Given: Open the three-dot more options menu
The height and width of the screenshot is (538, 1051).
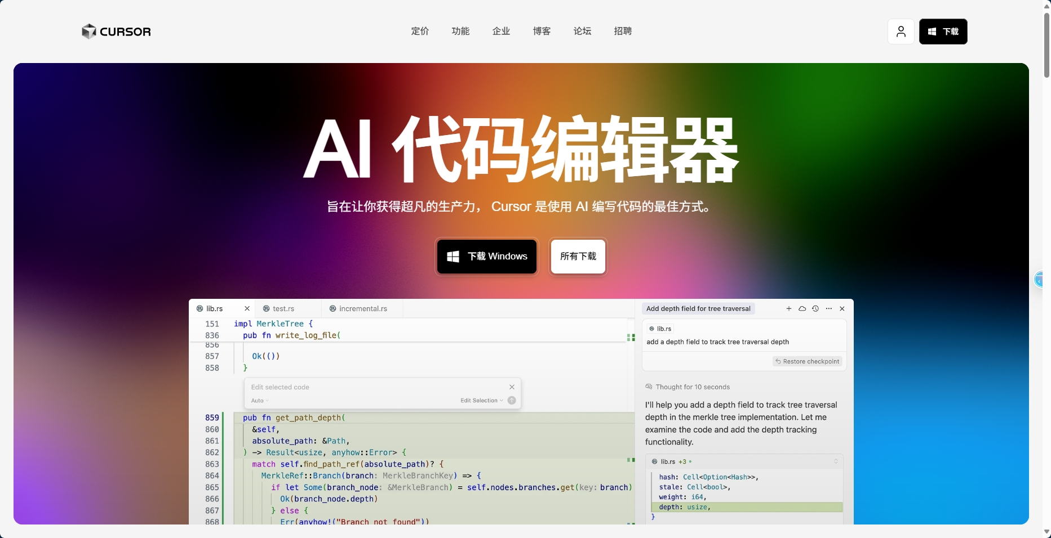Looking at the screenshot, I should pos(828,308).
